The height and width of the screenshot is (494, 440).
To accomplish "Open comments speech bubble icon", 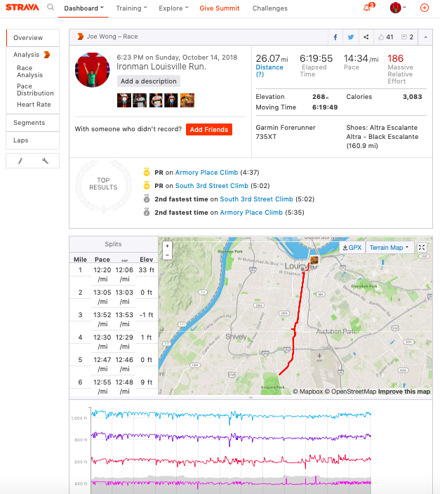I will (407, 36).
